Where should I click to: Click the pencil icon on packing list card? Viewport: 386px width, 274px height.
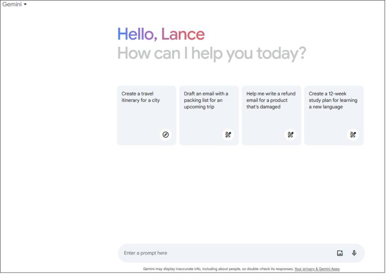(228, 135)
